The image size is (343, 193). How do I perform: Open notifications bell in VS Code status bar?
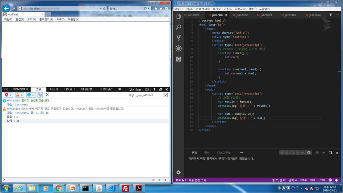[336, 180]
